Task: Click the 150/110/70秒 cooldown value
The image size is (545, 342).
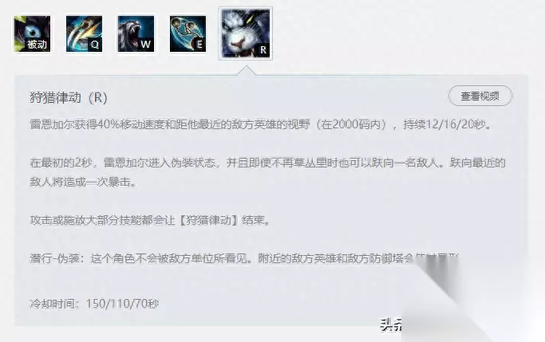Action: point(122,304)
